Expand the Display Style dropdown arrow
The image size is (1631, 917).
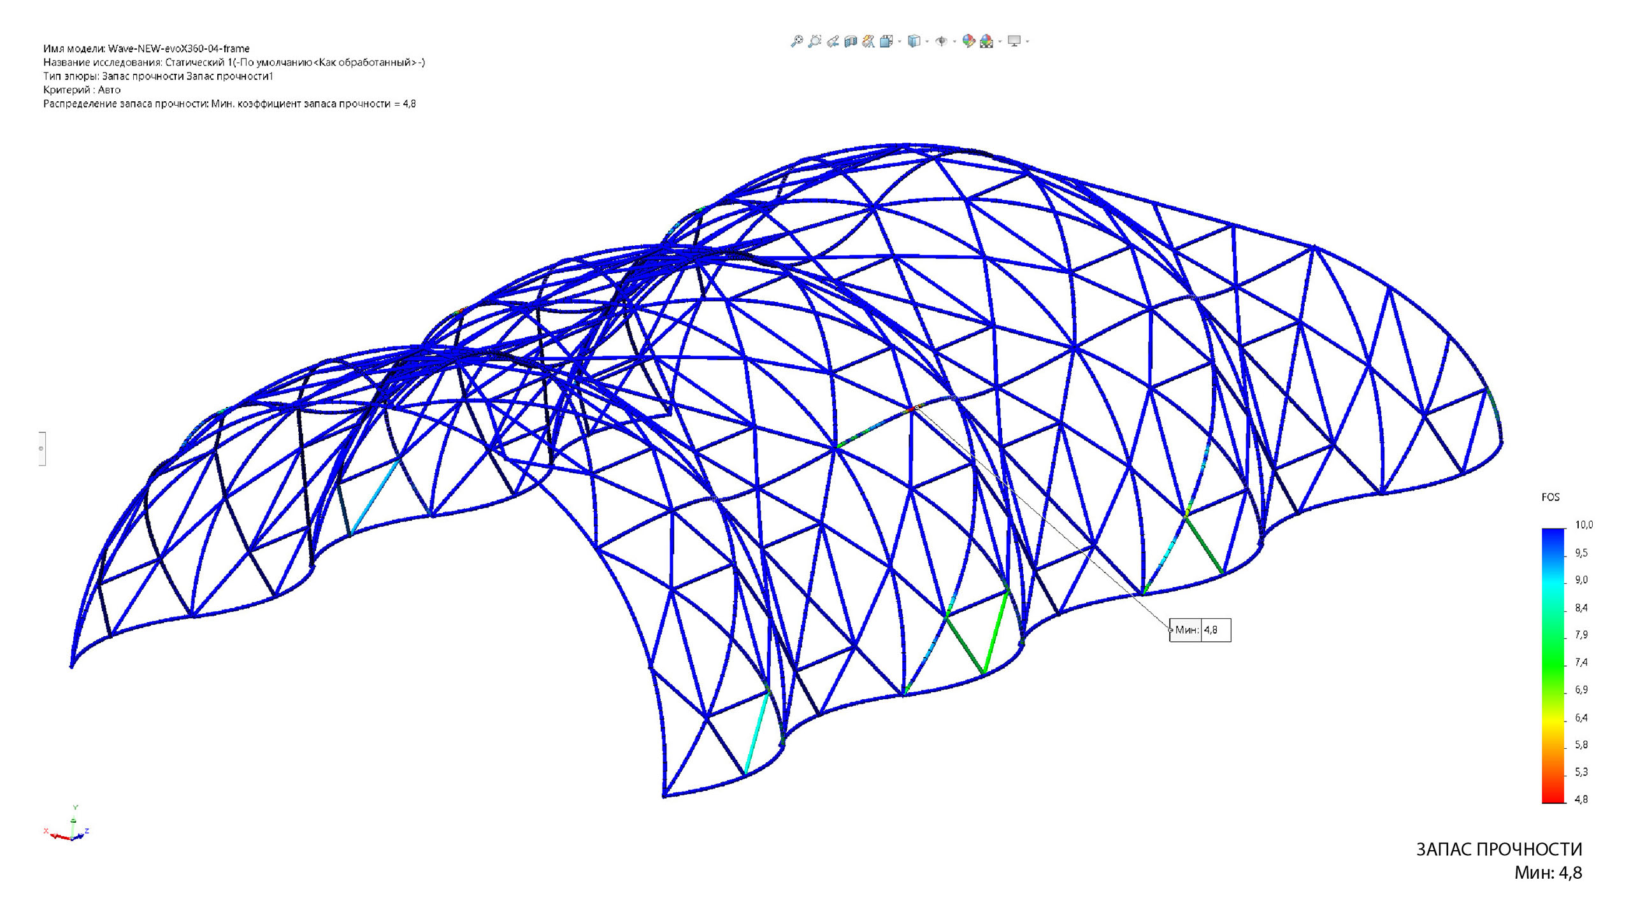[927, 41]
